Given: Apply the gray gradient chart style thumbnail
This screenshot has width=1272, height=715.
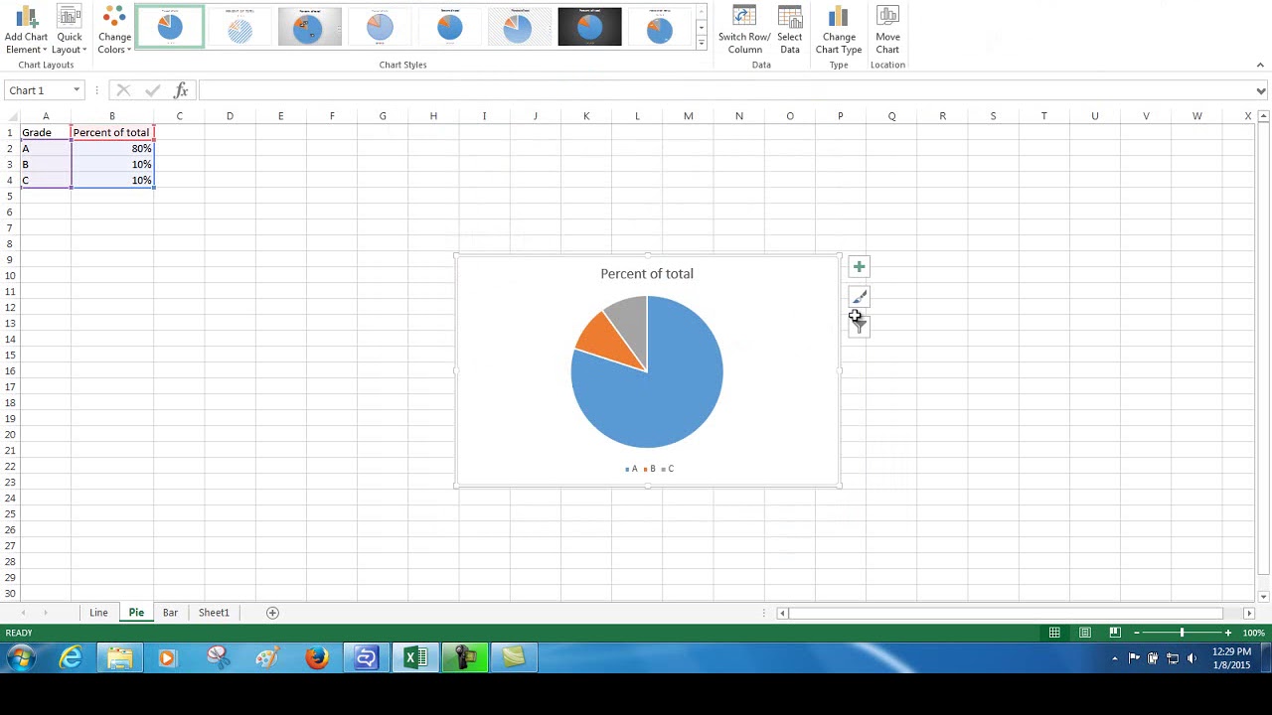Looking at the screenshot, I should click(309, 27).
